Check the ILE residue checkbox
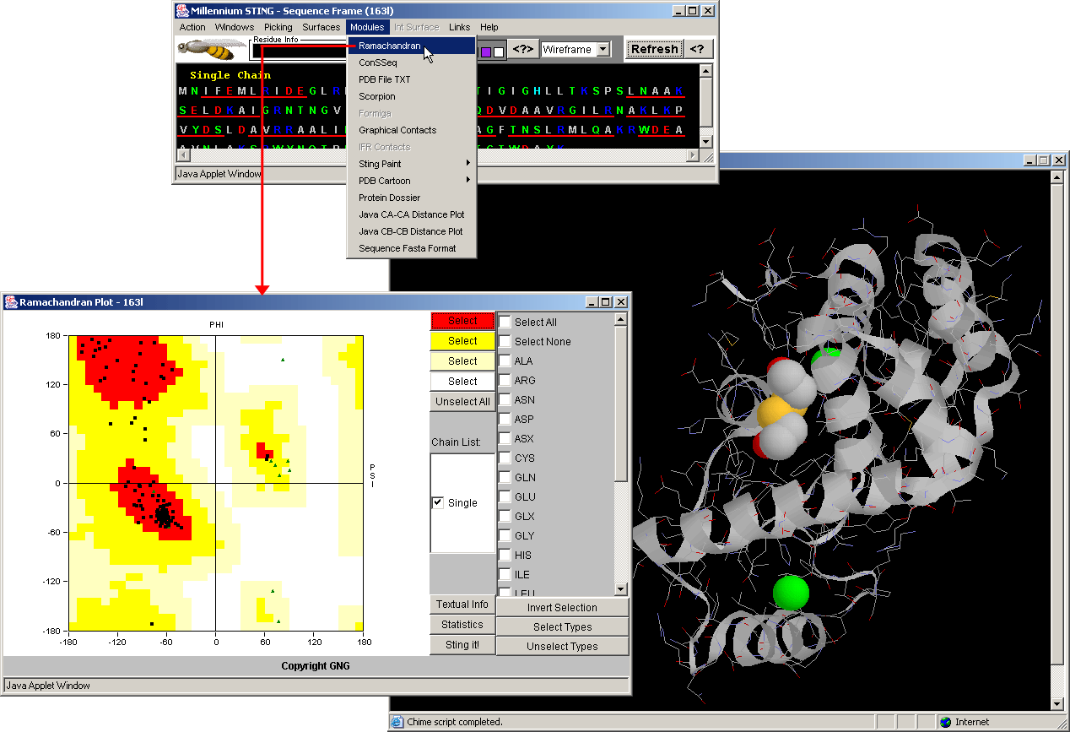The height and width of the screenshot is (732, 1070). [x=505, y=574]
